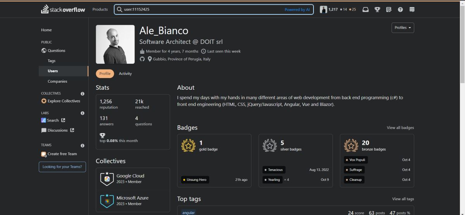The height and width of the screenshot is (215, 465).
Task: Click the trophy icon in Stats
Action: click(x=102, y=135)
